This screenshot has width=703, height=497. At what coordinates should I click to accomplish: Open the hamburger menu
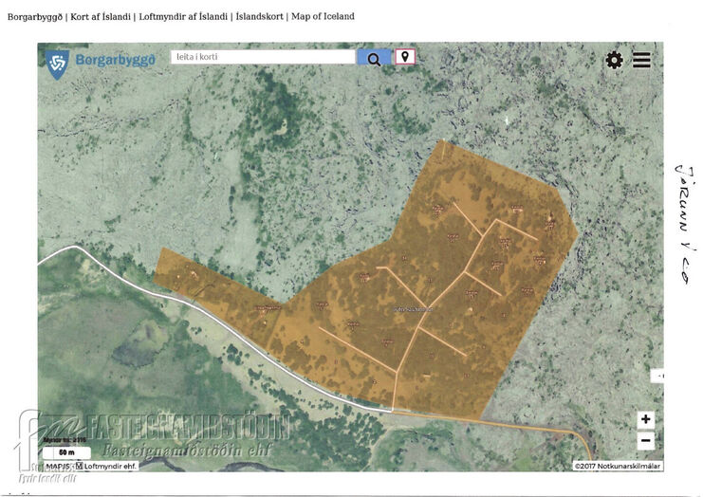point(642,60)
